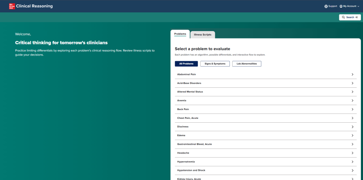
Task: Click the My Account user icon
Action: click(x=341, y=6)
